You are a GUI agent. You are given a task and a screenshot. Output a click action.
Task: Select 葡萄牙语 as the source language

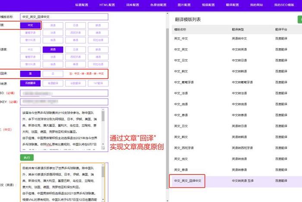coord(30,33)
